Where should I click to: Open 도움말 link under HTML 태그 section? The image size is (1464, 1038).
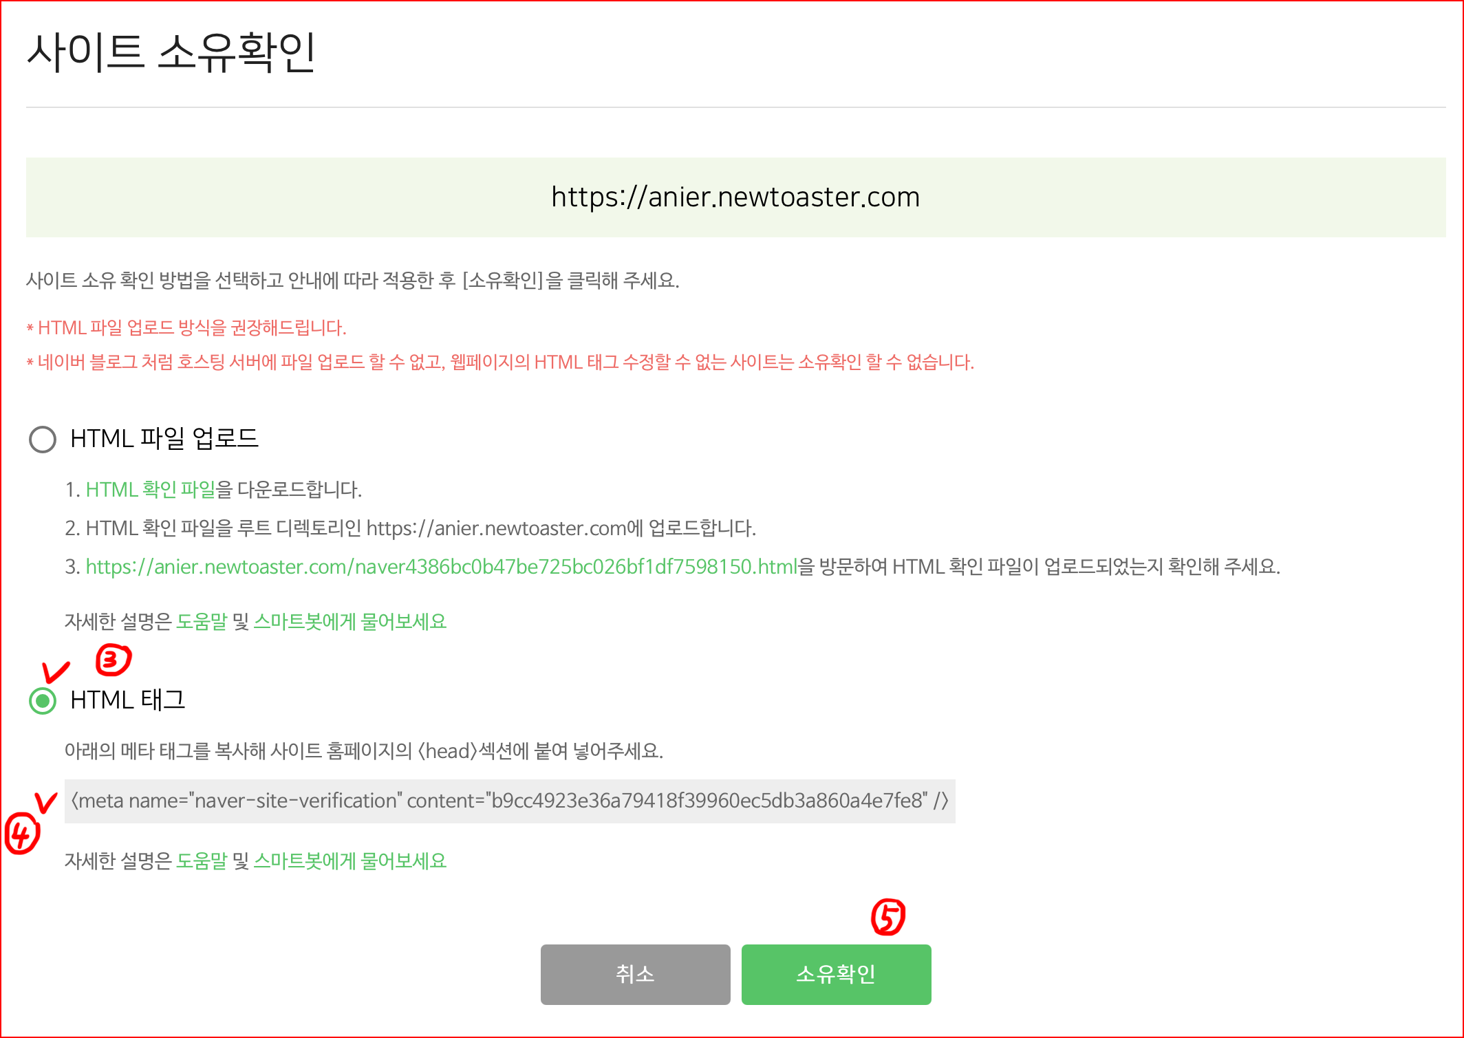(x=202, y=861)
